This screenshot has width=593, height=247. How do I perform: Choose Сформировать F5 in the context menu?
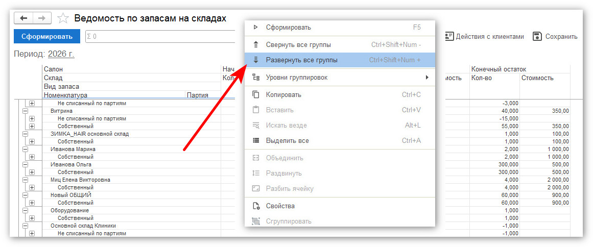coord(340,28)
